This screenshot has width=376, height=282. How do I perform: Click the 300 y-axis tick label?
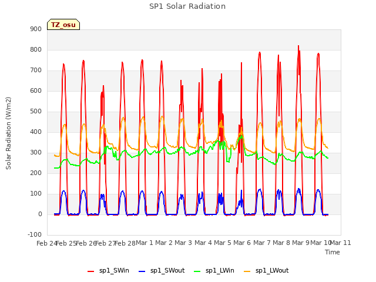click(36, 153)
